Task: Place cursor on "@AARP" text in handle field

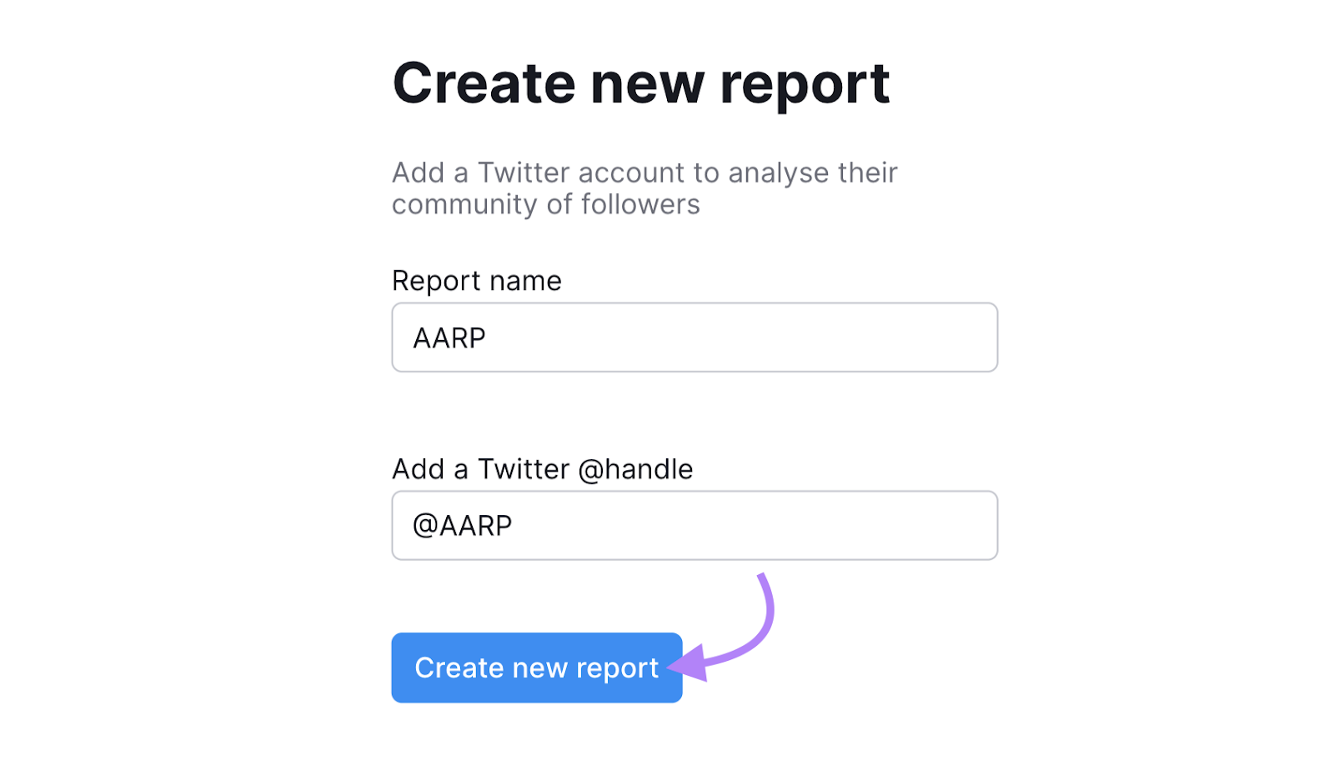Action: click(x=462, y=526)
